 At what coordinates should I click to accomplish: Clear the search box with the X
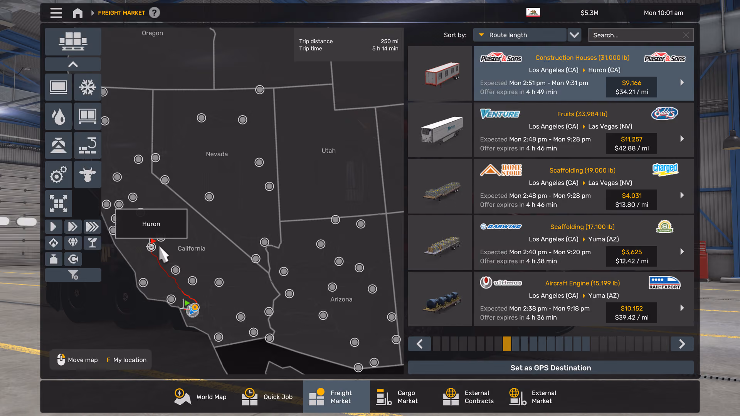(686, 35)
